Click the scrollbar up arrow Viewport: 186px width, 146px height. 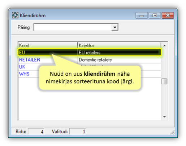pyautogui.click(x=164, y=45)
